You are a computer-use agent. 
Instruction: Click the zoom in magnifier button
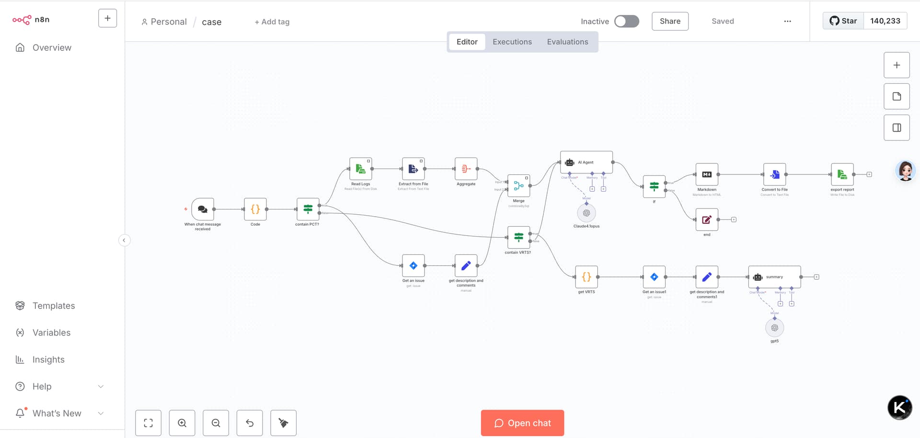182,423
